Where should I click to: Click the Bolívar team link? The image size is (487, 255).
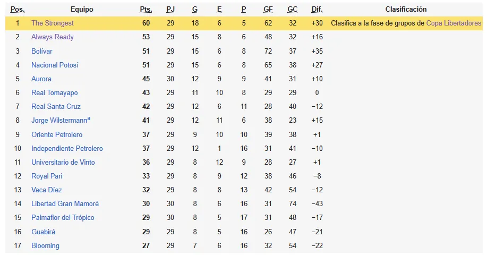41,51
